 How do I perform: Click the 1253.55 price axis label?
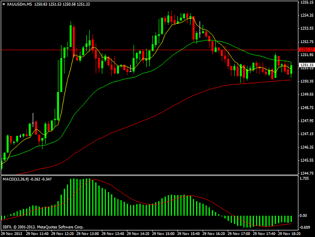307,29
